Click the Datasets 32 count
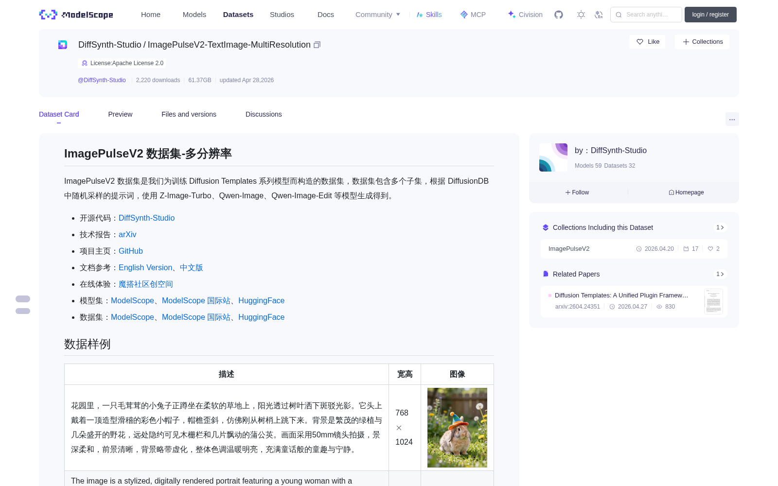Screen dimensions: 778x486 pos(619,166)
